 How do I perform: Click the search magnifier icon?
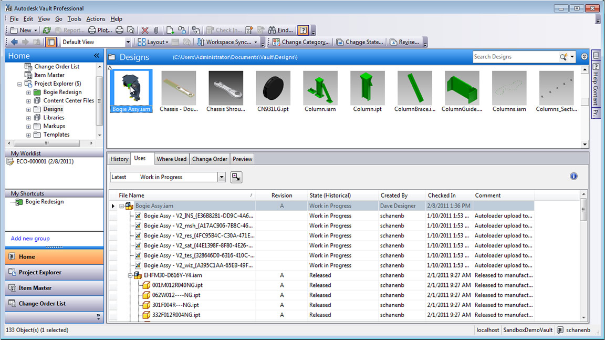[564, 57]
